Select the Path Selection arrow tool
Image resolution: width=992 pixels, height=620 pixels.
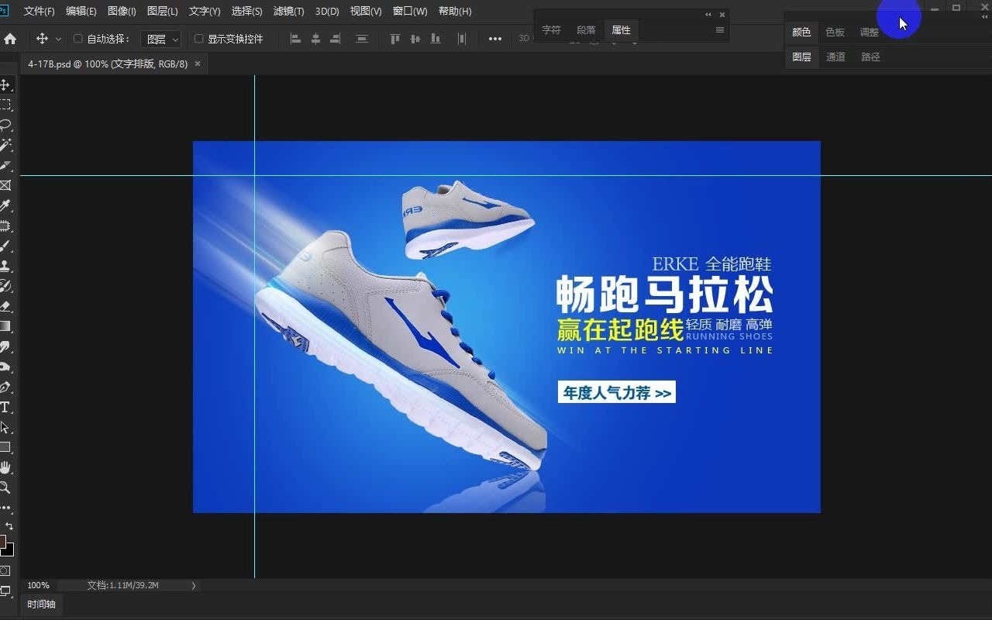click(5, 427)
